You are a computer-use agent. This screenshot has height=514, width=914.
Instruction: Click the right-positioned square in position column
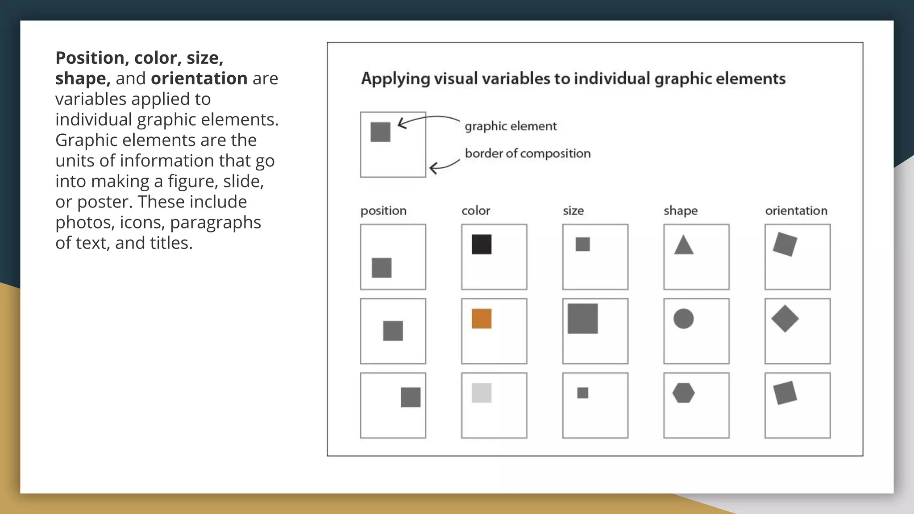[411, 397]
